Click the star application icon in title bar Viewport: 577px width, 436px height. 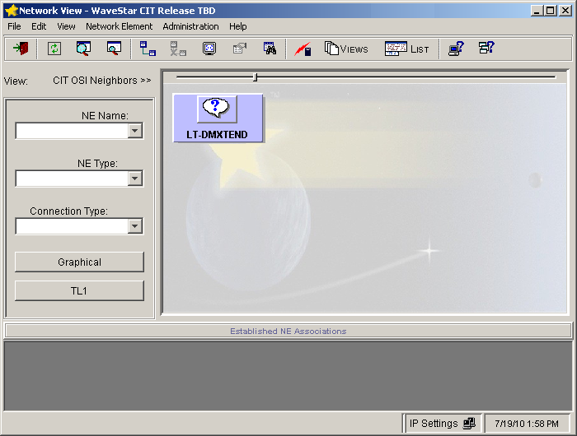pyautogui.click(x=11, y=11)
